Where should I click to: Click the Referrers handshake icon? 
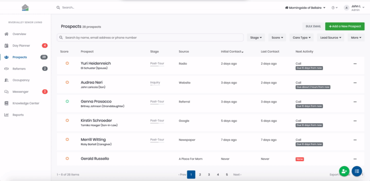point(6,69)
